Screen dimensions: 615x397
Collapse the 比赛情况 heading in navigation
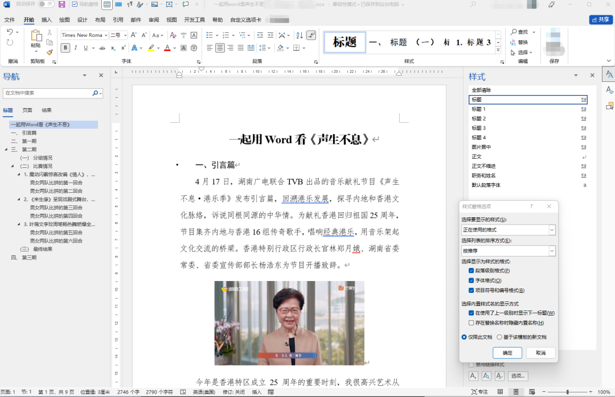point(13,166)
